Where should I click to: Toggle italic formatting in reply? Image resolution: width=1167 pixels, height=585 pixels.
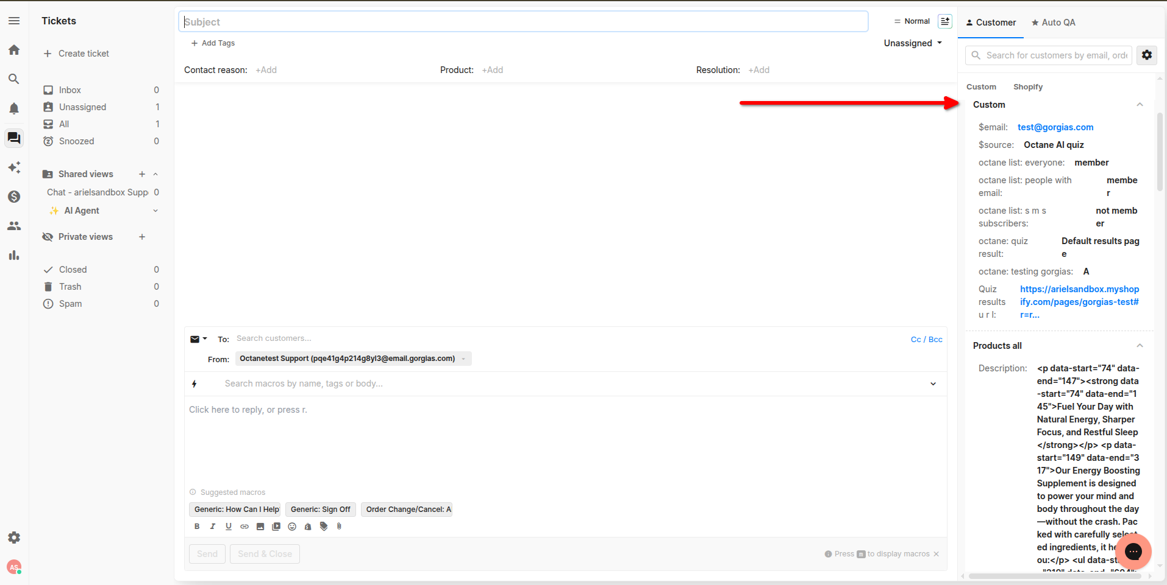213,527
